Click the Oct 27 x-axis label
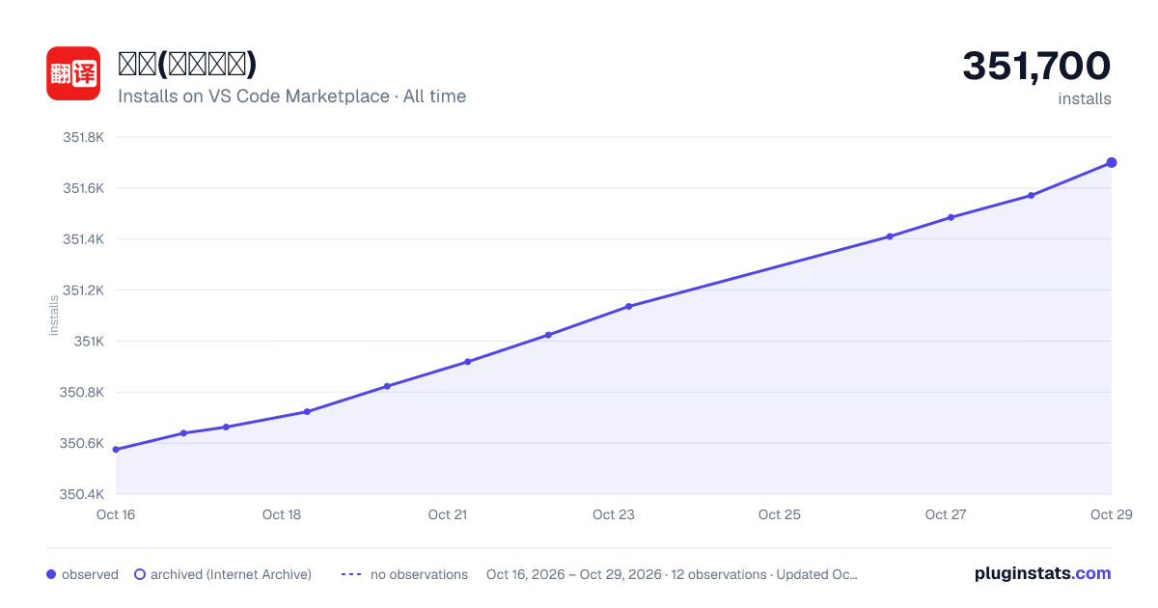The image size is (1158, 608). (946, 514)
